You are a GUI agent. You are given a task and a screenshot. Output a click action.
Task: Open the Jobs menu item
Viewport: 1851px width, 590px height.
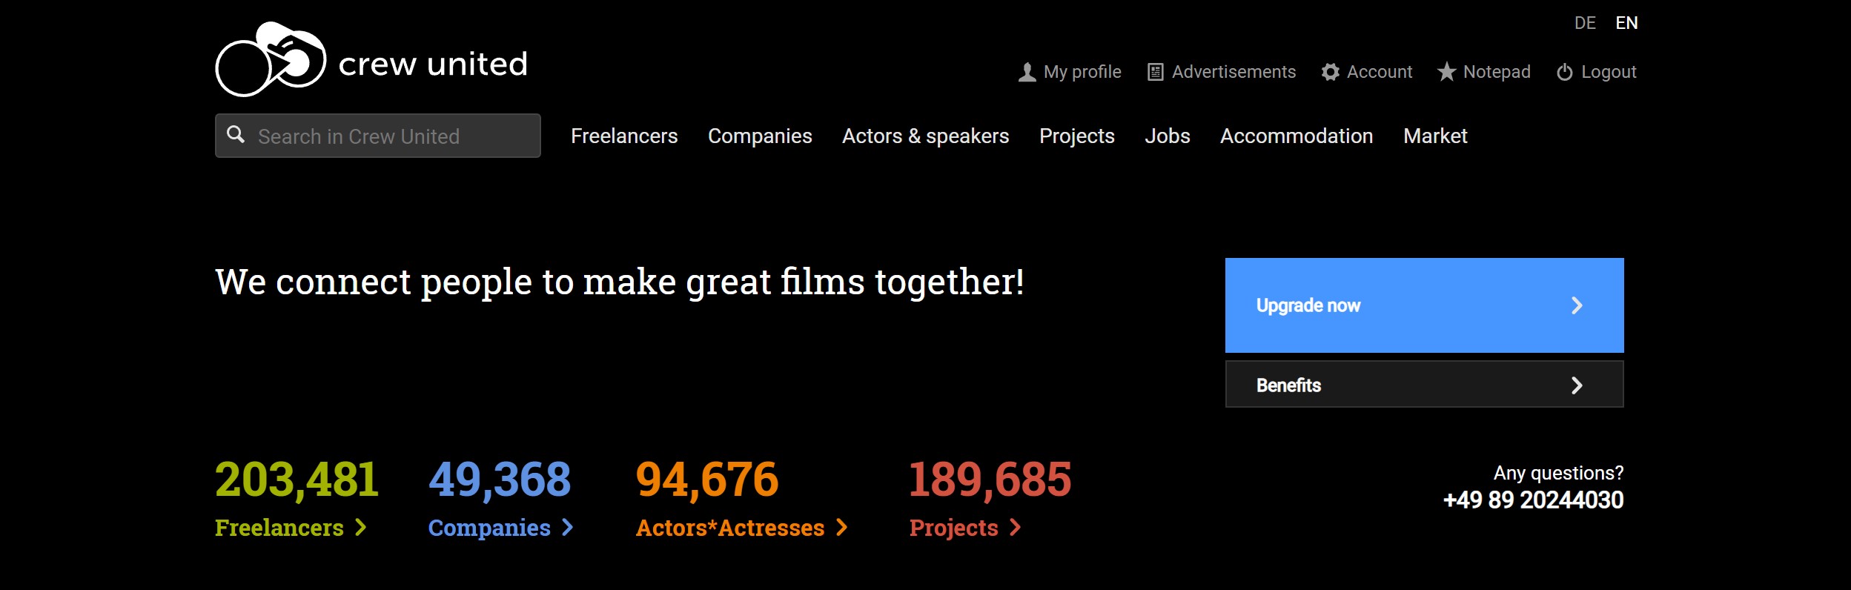coord(1167,136)
